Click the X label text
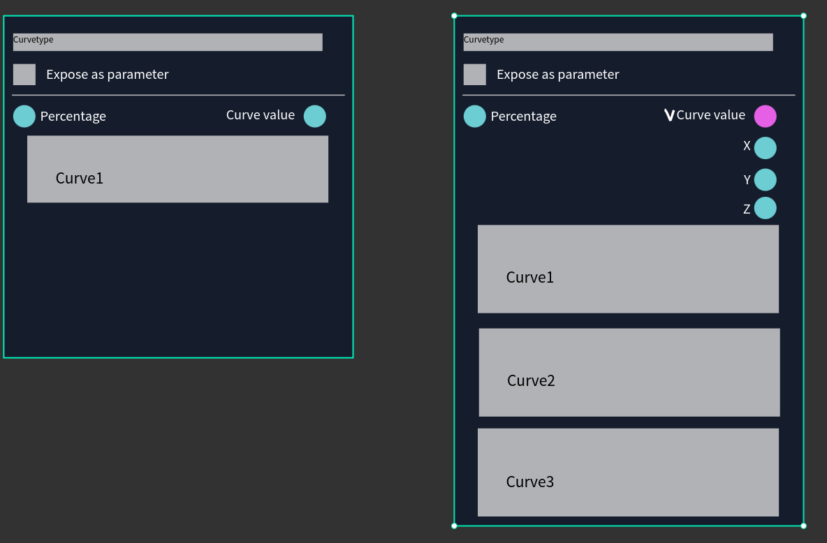The width and height of the screenshot is (827, 543). coord(747,146)
